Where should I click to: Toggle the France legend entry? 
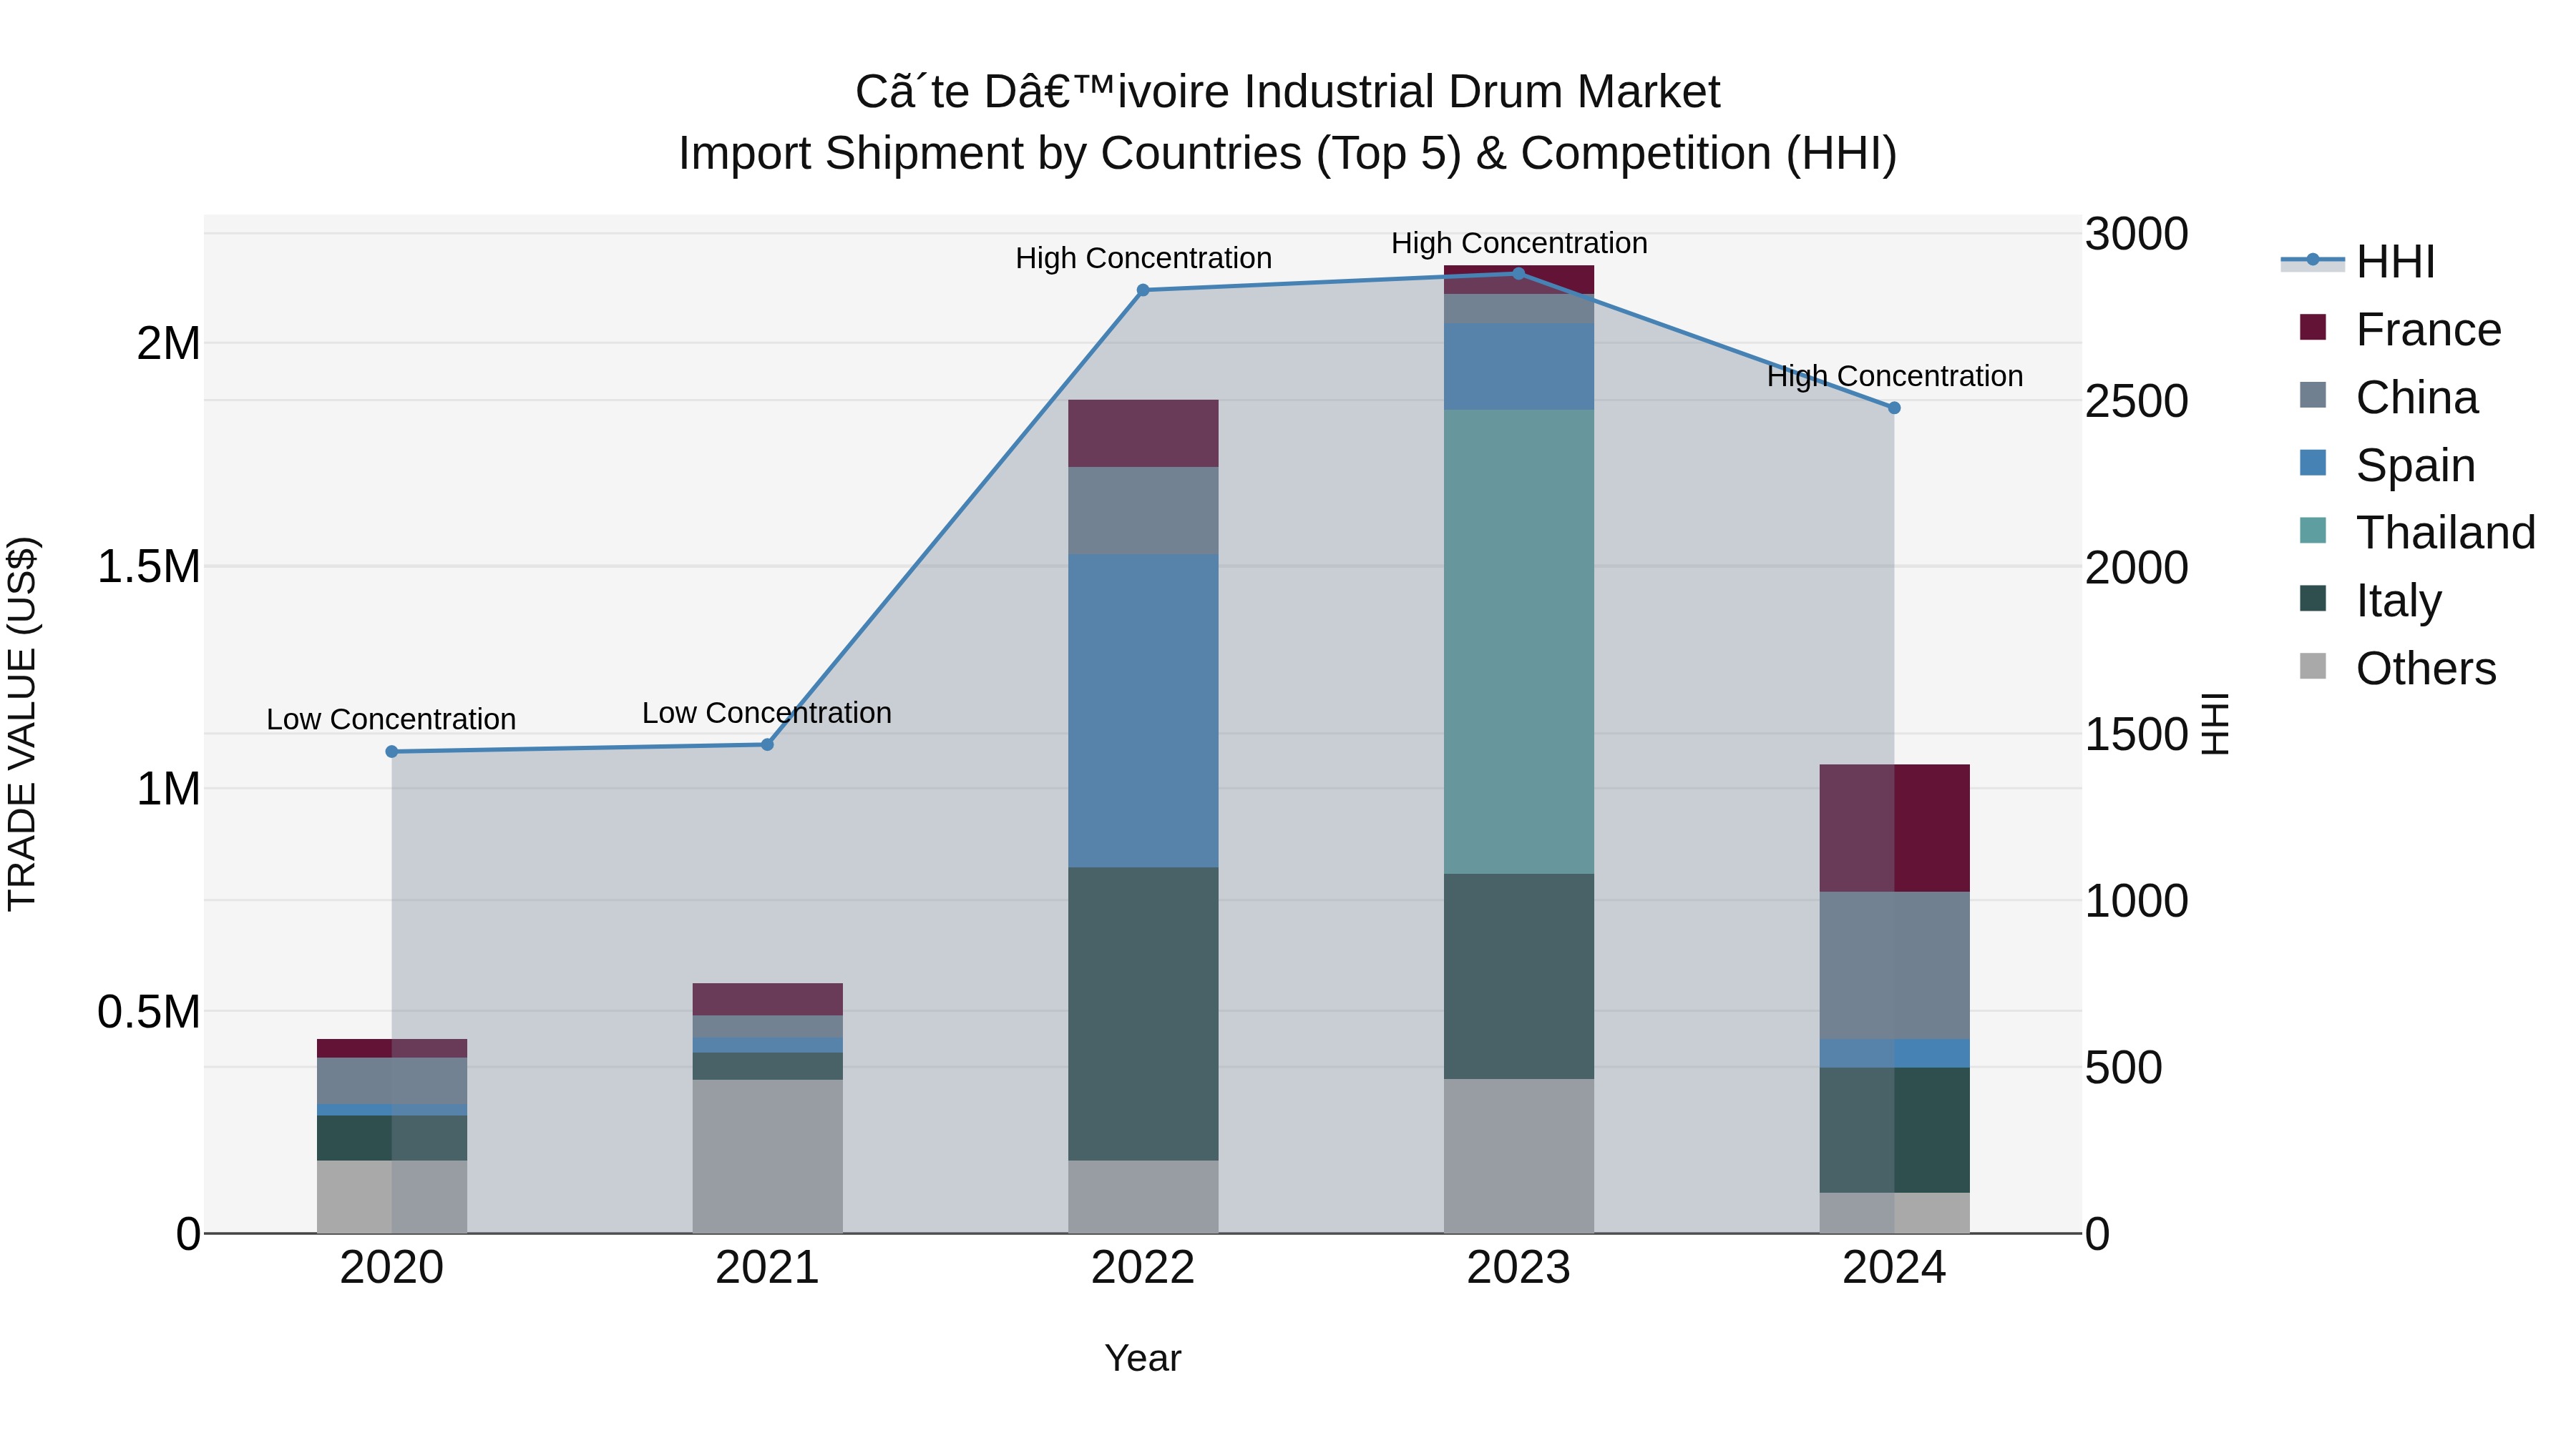(x=2399, y=330)
